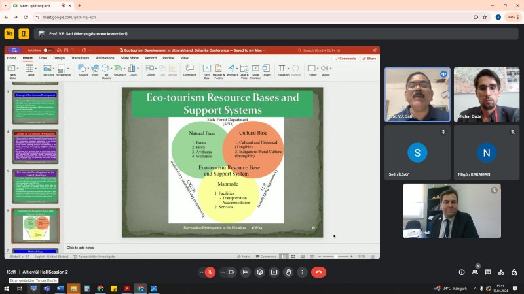Expand video settings arrow beside camera
This screenshot has width=524, height=294.
tap(223, 272)
